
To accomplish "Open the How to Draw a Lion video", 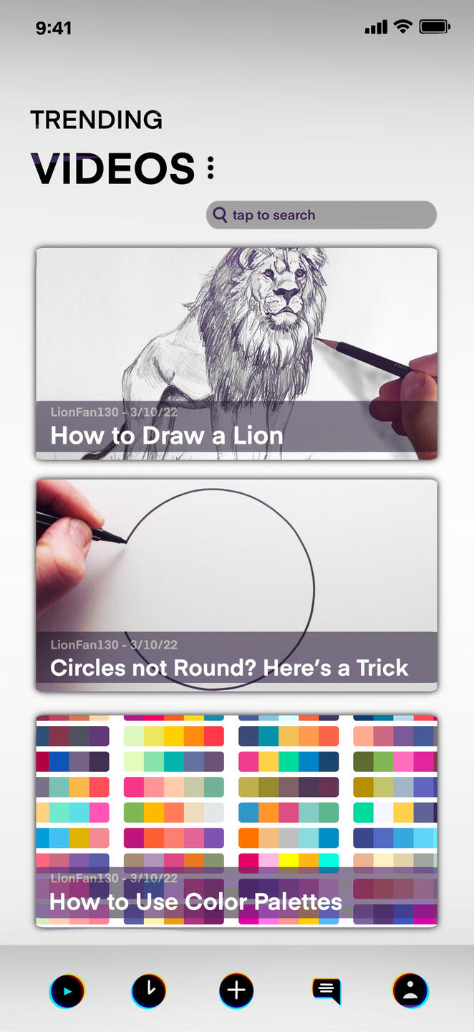I will (237, 353).
